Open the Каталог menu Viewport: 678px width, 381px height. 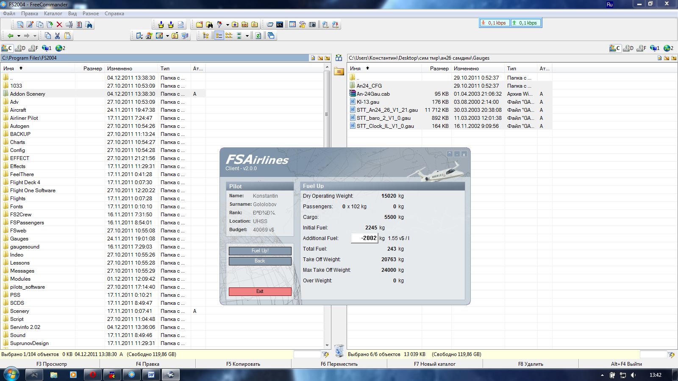(53, 14)
